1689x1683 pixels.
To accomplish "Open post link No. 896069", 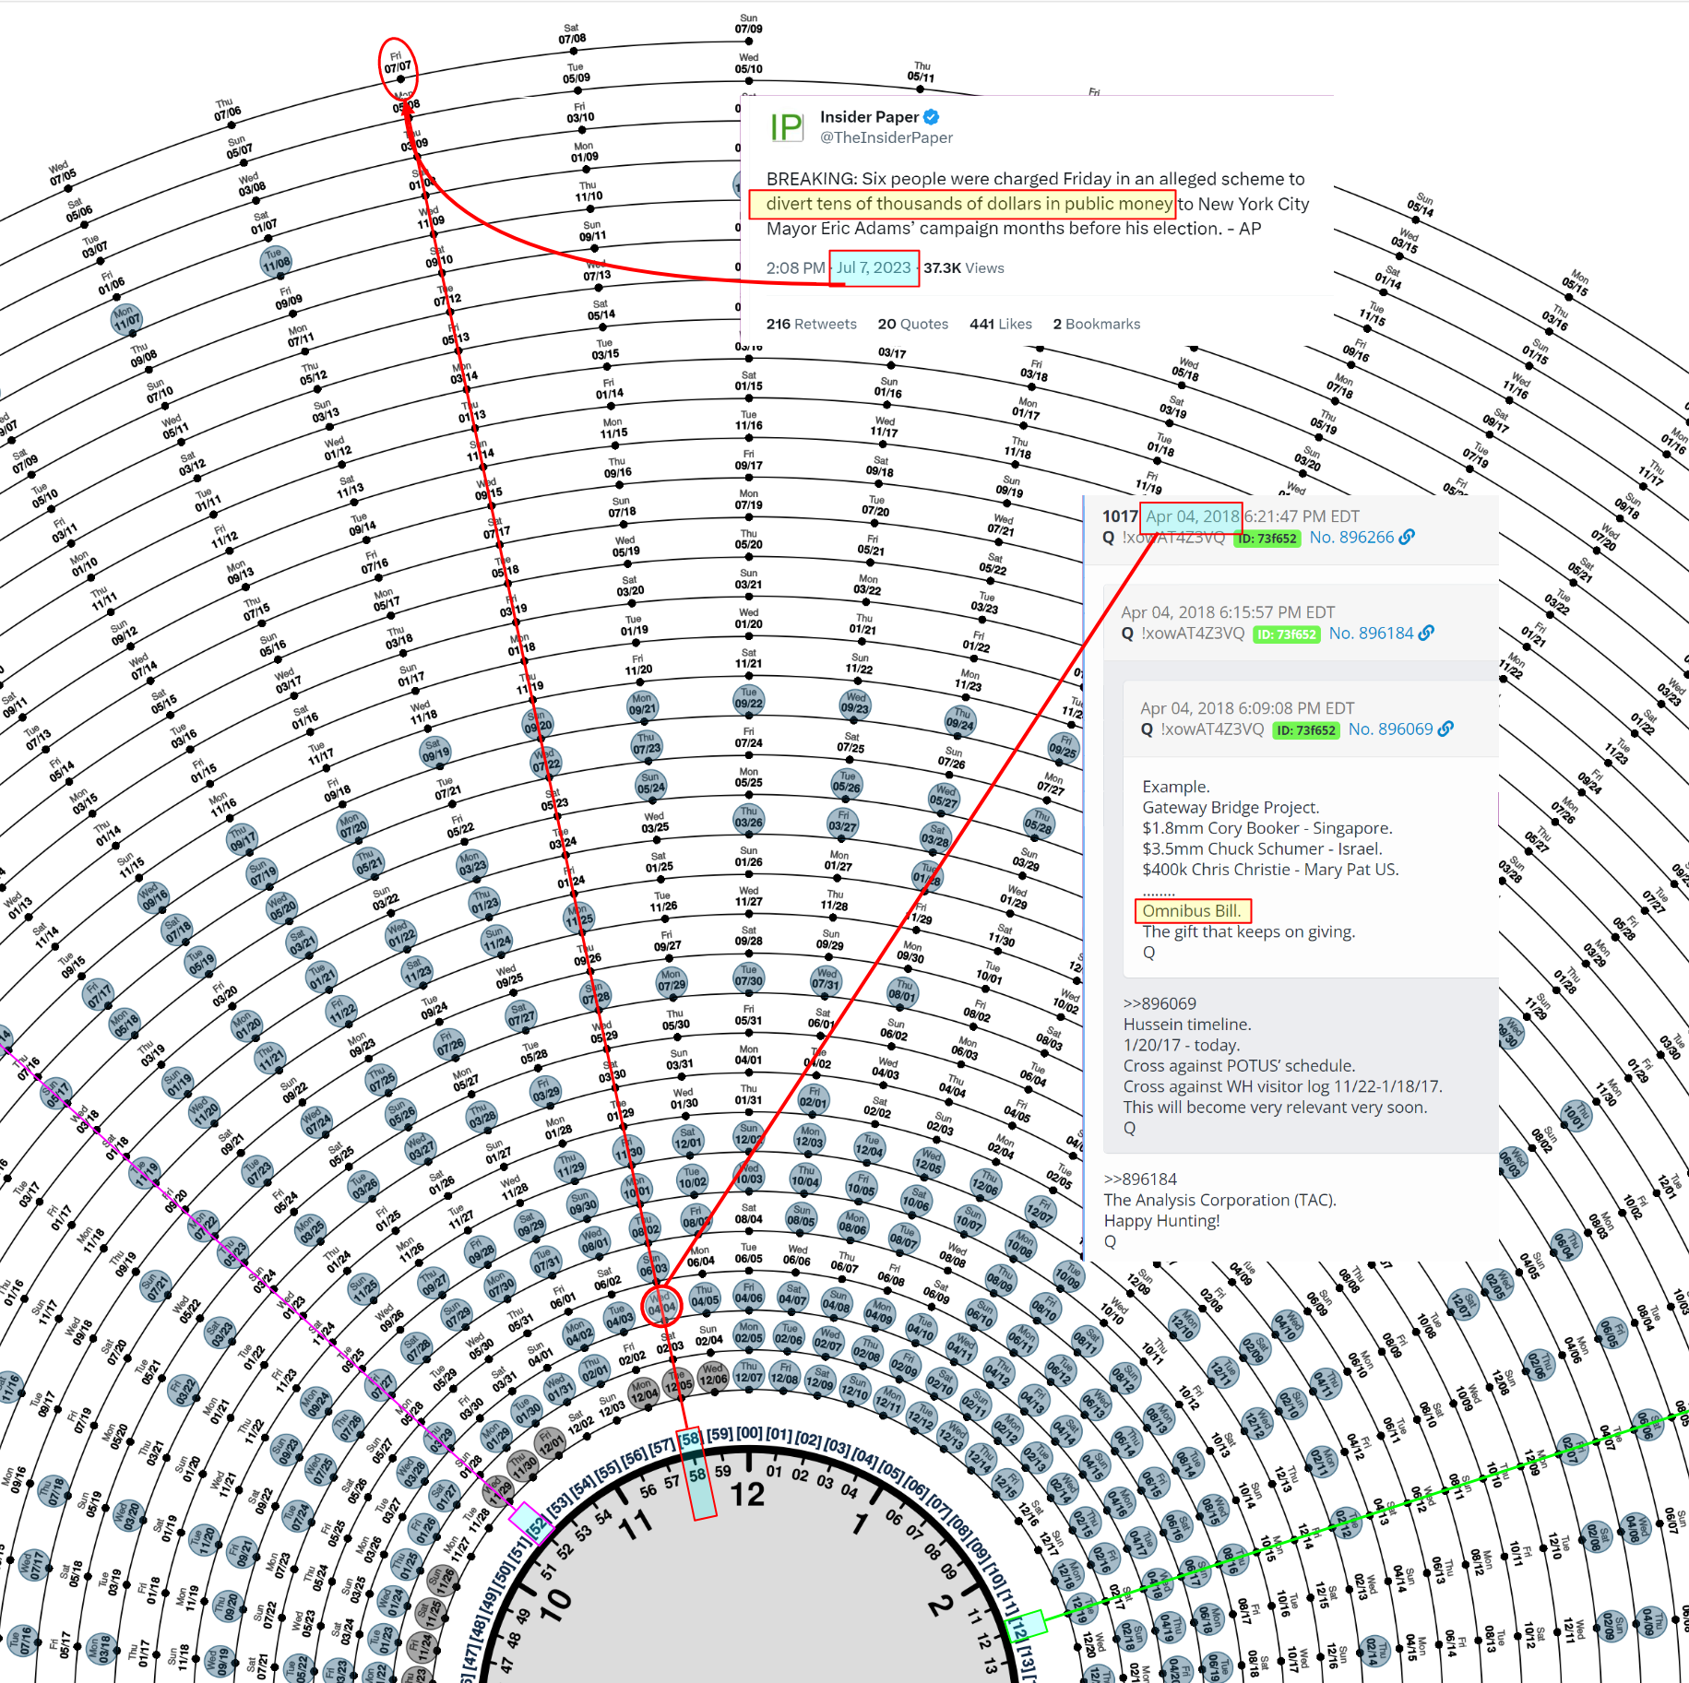I will pyautogui.click(x=1390, y=729).
